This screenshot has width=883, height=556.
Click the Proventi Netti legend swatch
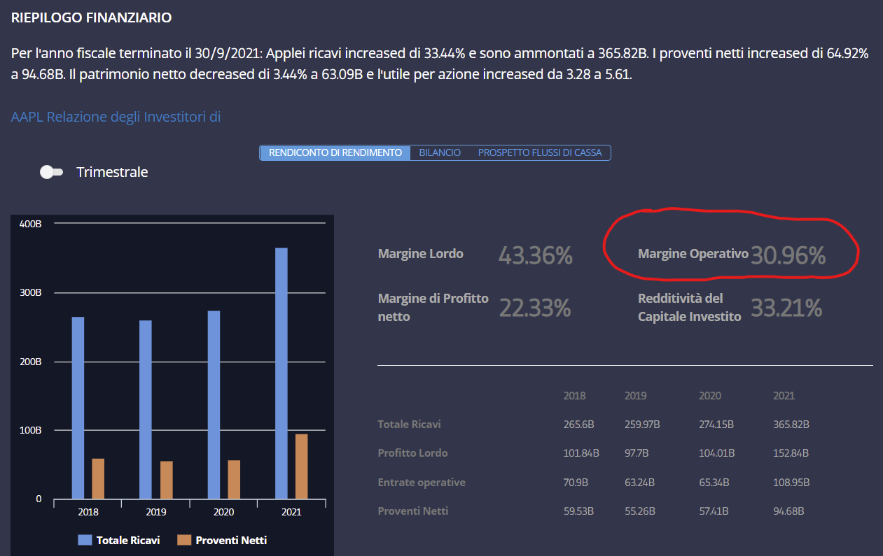[184, 540]
